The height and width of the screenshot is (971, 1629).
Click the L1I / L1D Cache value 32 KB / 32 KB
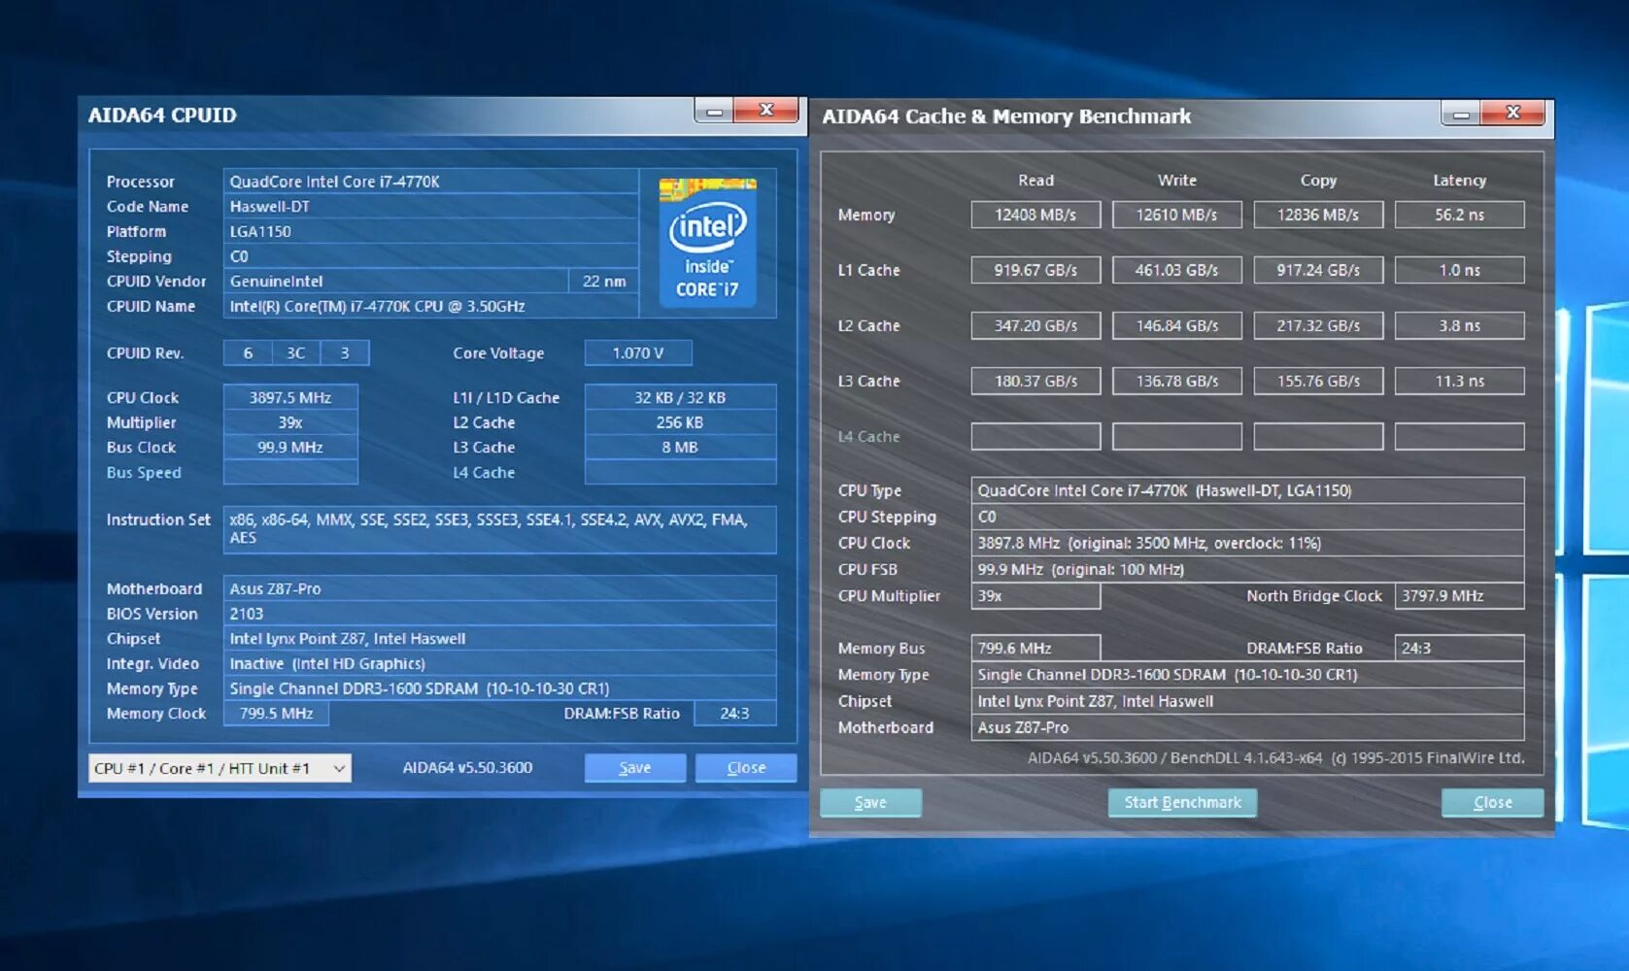pos(680,397)
